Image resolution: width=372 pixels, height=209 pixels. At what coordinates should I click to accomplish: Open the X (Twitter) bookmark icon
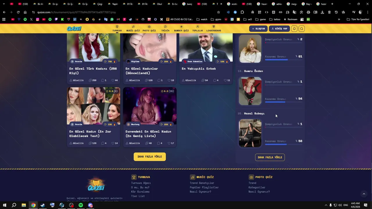(31, 19)
